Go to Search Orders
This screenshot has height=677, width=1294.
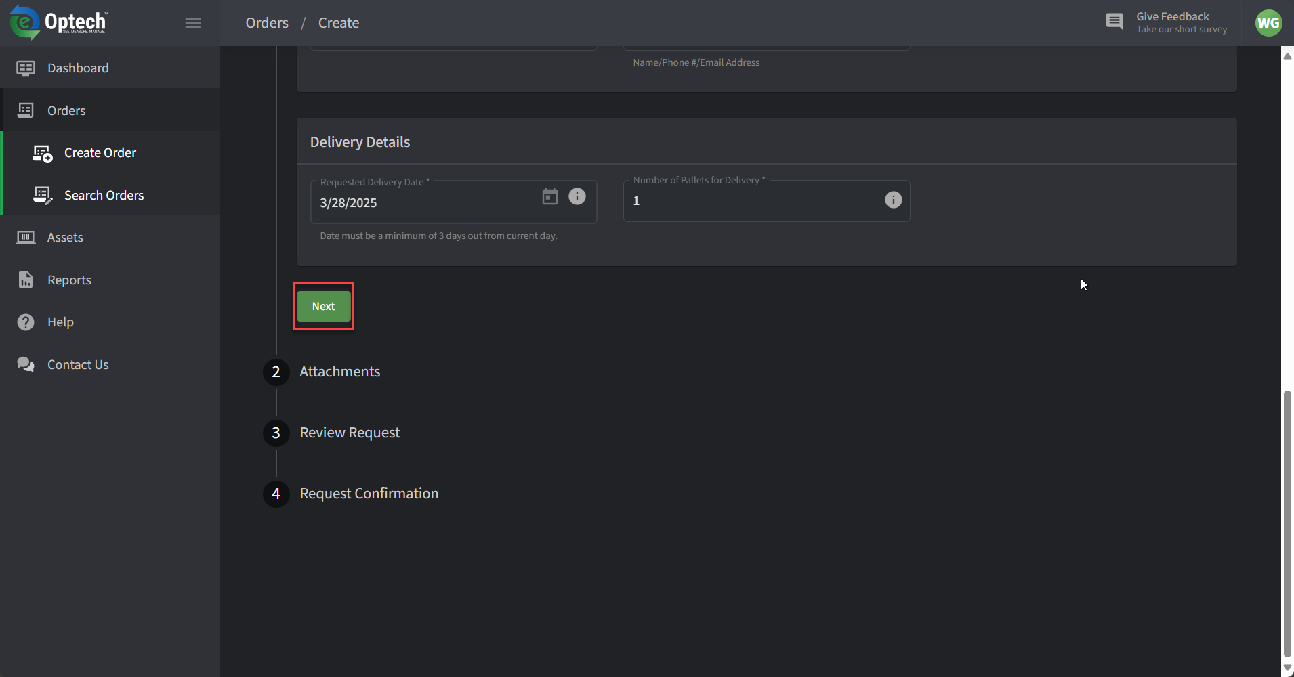(104, 196)
